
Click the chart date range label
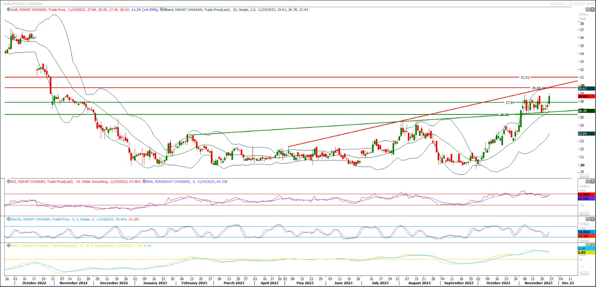[571, 4]
